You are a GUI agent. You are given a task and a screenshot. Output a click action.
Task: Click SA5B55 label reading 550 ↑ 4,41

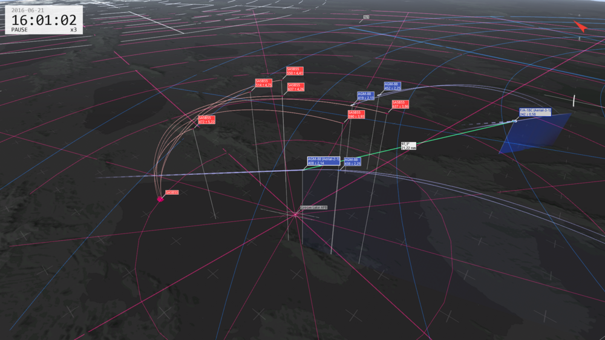coord(295,71)
